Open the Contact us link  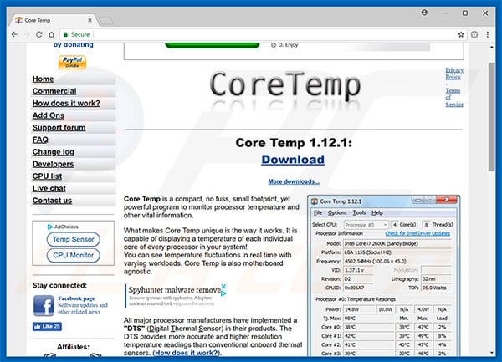tap(52, 201)
